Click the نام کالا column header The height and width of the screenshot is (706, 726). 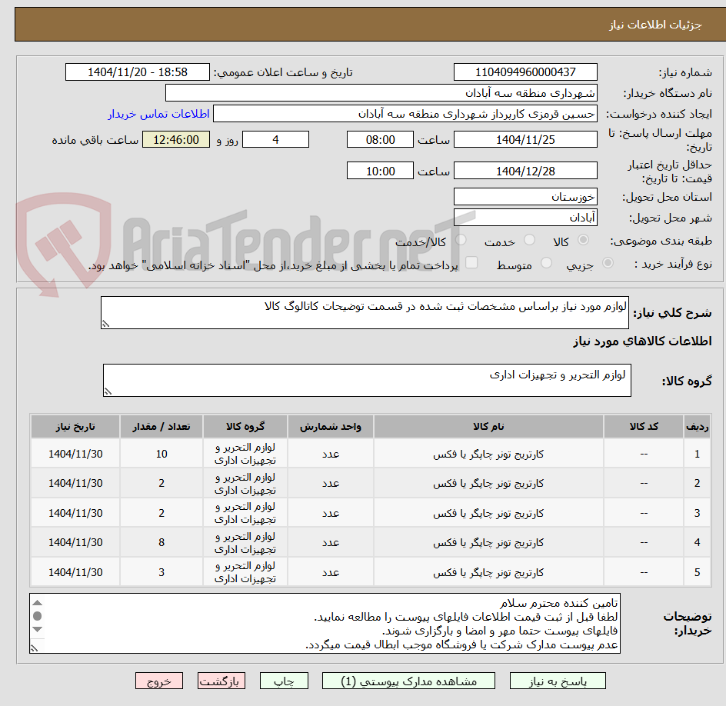coord(488,426)
